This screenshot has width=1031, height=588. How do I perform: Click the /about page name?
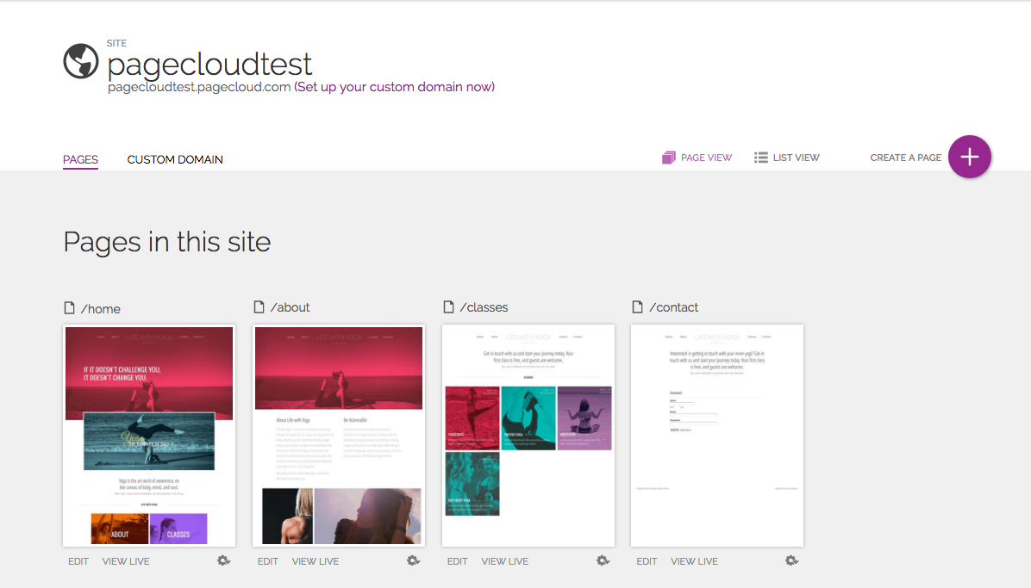coord(290,307)
